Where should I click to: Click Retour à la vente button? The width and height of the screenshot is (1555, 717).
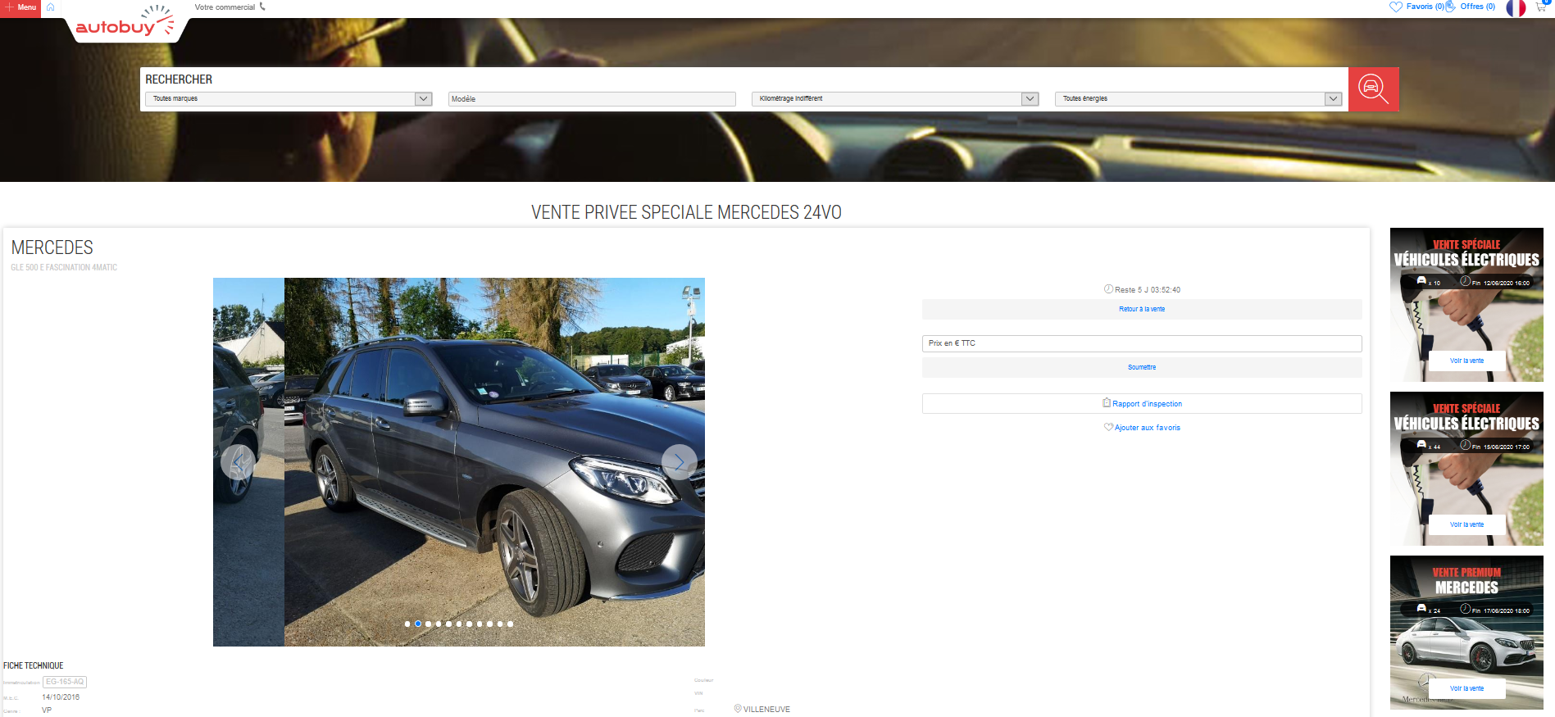tap(1142, 309)
